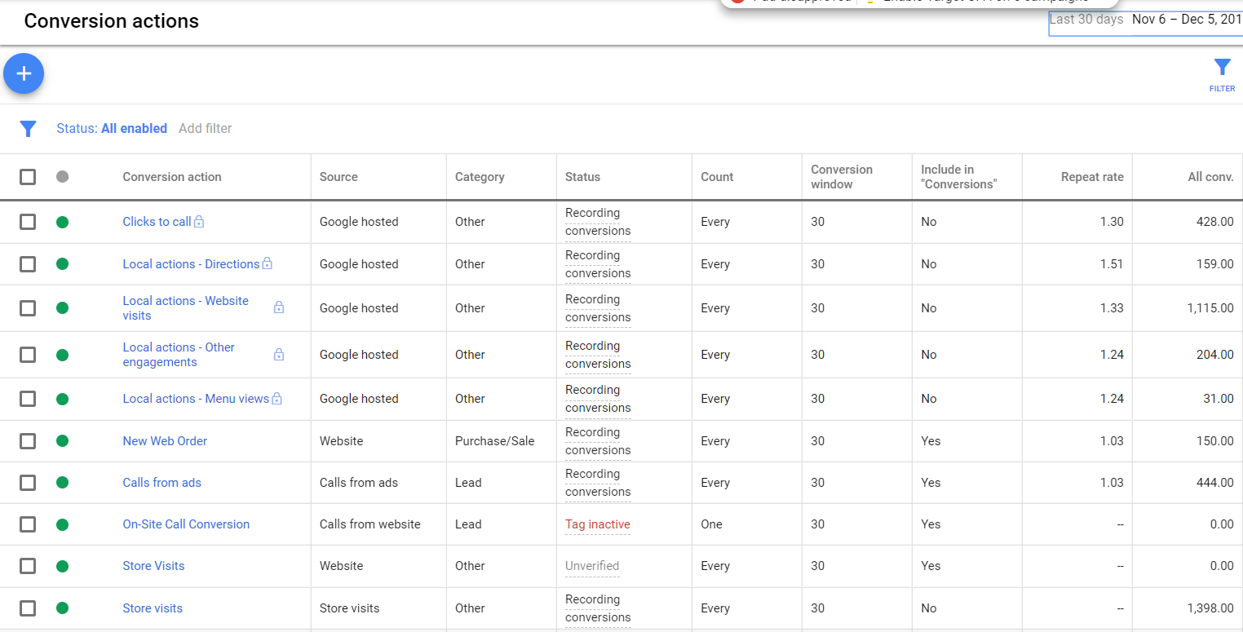Check the Local actions - Website visits checkbox
1243x632 pixels.
coord(28,308)
